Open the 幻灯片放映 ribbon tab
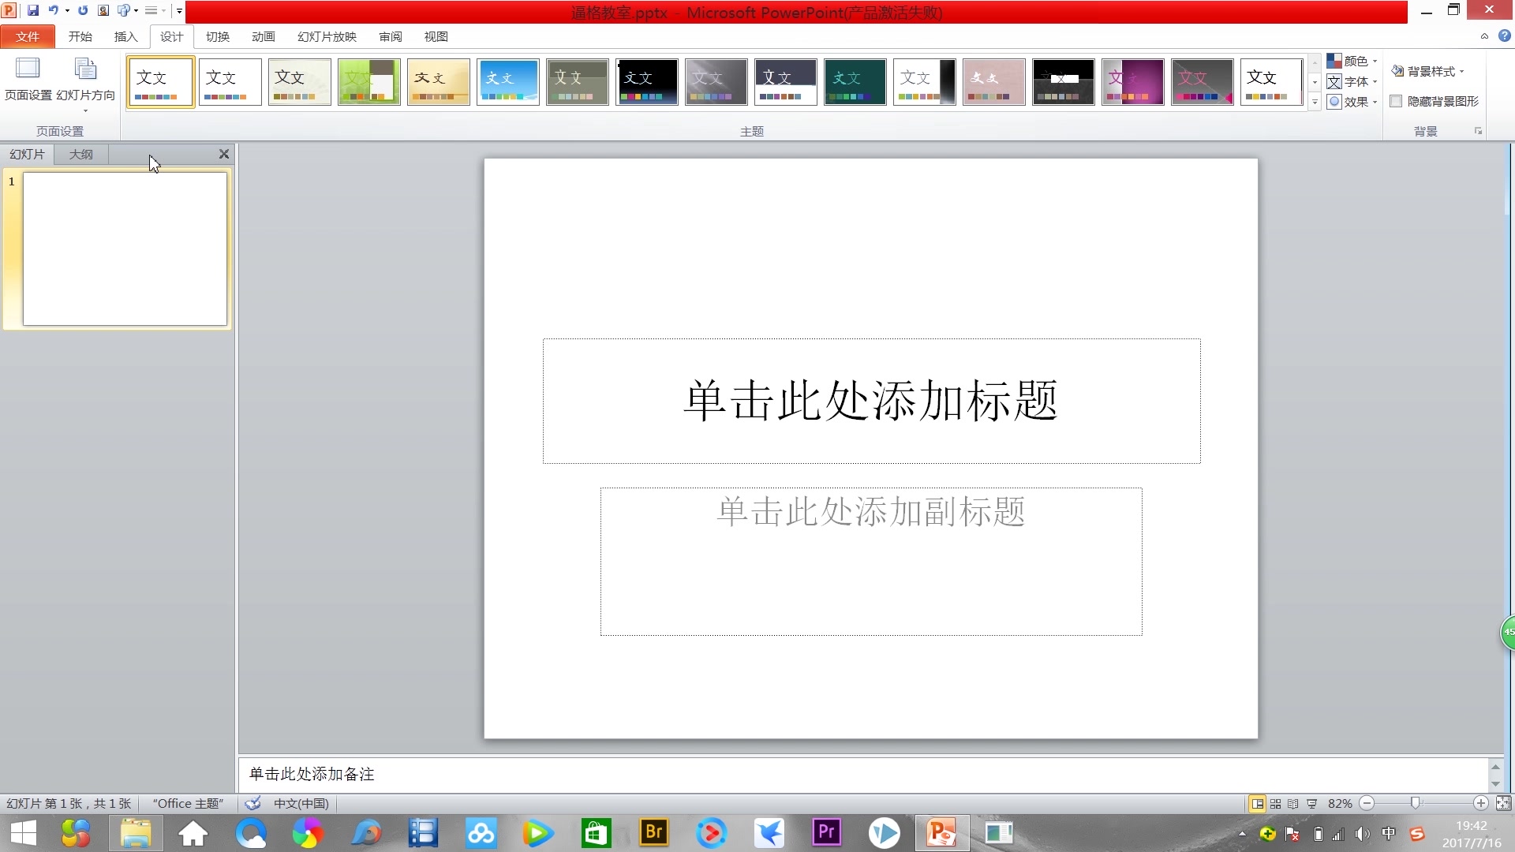Viewport: 1515px width, 852px height. [326, 36]
